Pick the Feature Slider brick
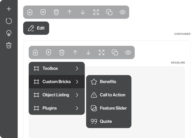 113,108
